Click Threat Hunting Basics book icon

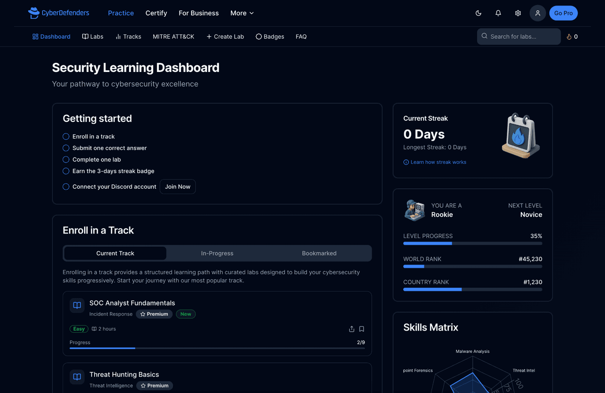pos(77,377)
